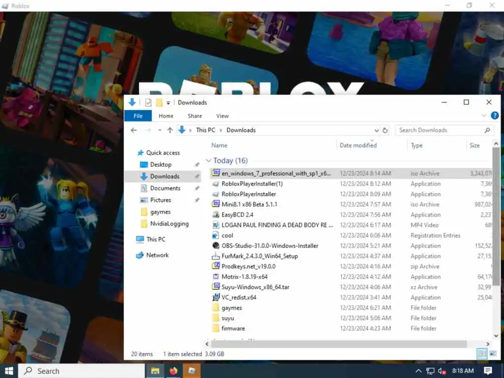Select Desktop in the navigation pane
The height and width of the screenshot is (378, 504).
[161, 164]
